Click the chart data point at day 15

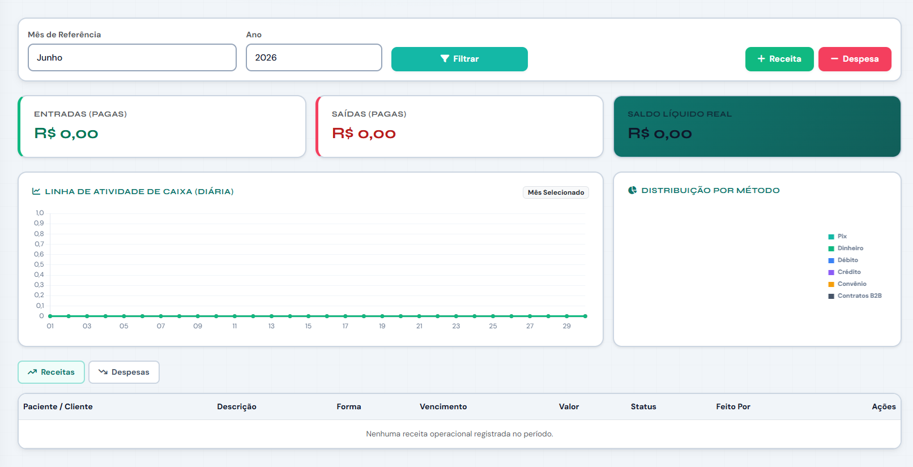click(308, 316)
